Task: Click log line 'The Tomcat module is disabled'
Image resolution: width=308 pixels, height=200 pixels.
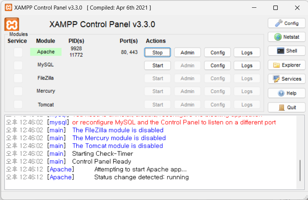Action: [x=118, y=146]
